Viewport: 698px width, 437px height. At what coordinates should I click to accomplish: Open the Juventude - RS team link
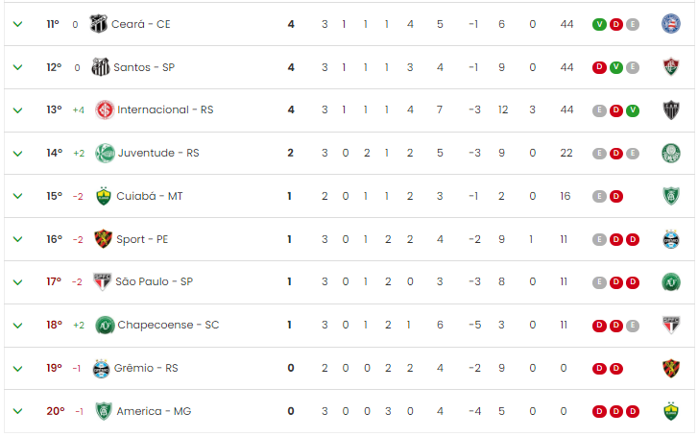[x=158, y=154]
